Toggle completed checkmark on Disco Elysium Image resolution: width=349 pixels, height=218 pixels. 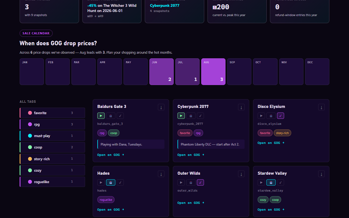281,116
